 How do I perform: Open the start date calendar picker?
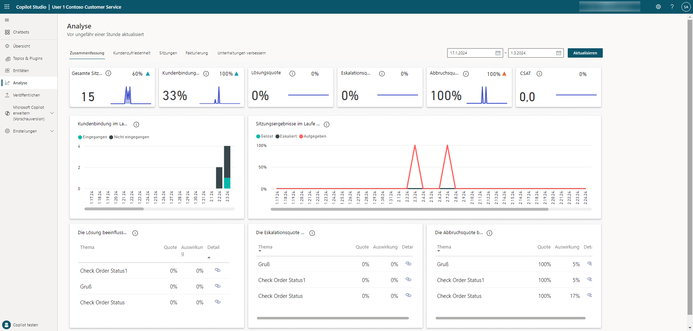498,53
